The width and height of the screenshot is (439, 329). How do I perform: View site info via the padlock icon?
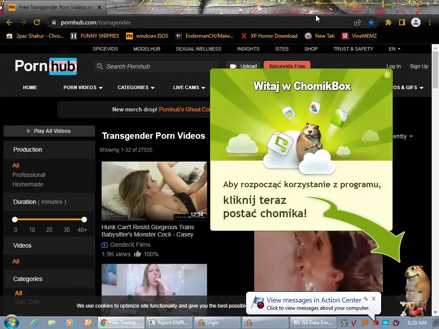54,22
